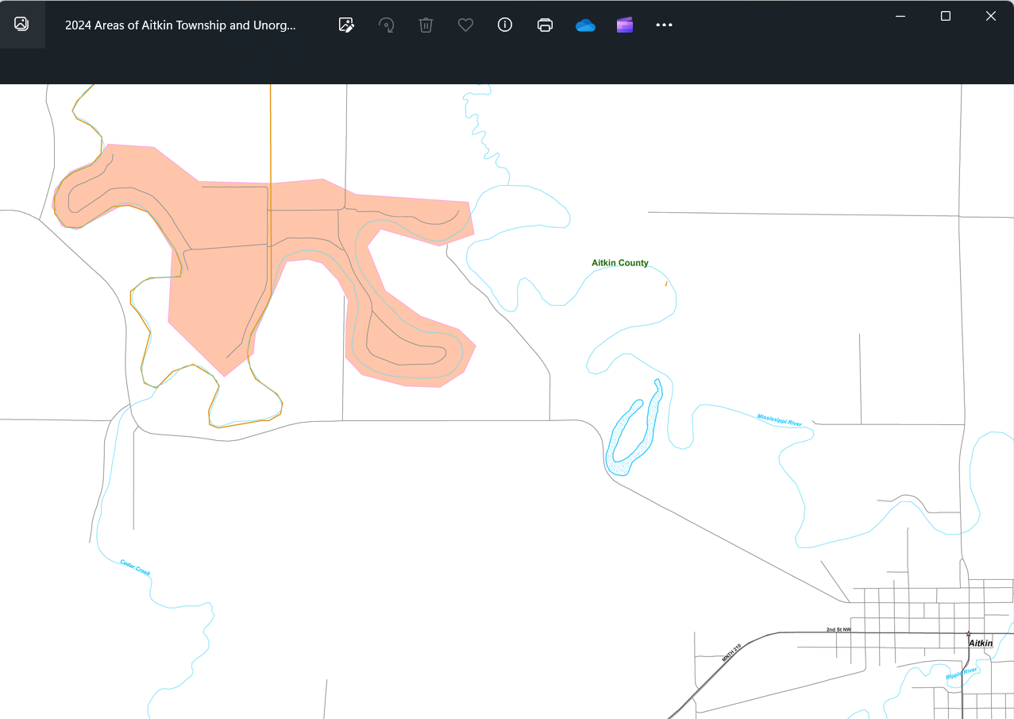Click the green Aitkin County label

pyautogui.click(x=619, y=263)
